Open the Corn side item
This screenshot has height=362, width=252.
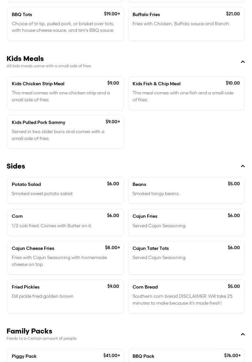point(65,222)
